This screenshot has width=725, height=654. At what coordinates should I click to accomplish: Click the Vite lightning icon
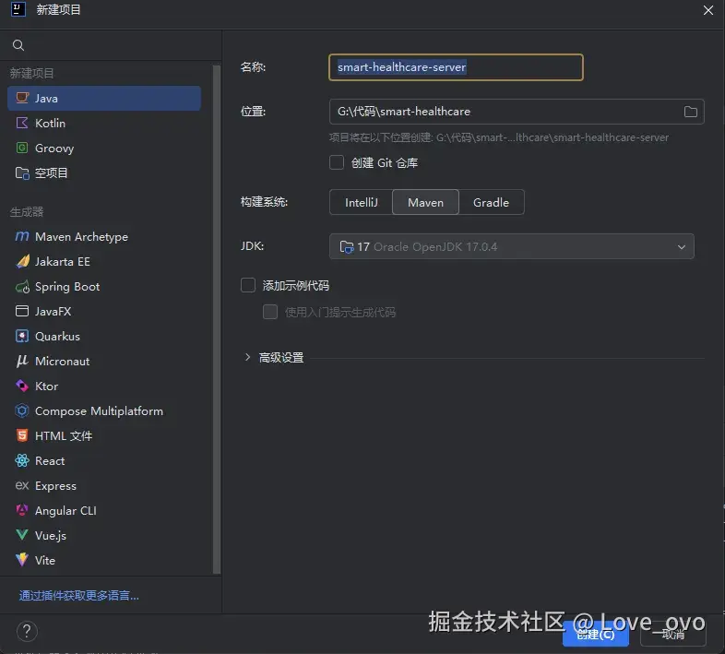(x=22, y=560)
